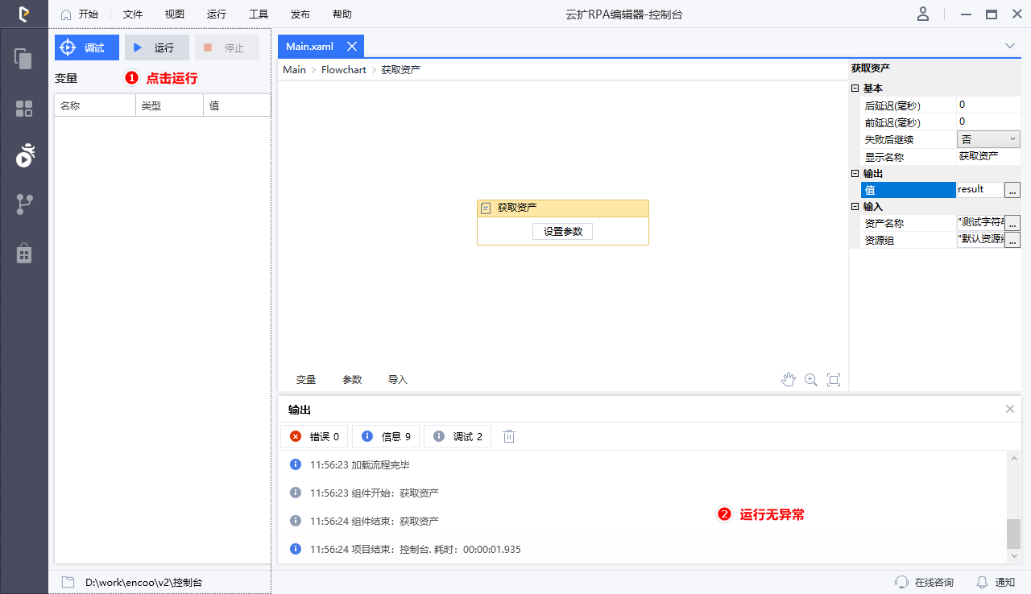
Task: Click 获取资产 in the breadcrumb
Action: point(401,70)
